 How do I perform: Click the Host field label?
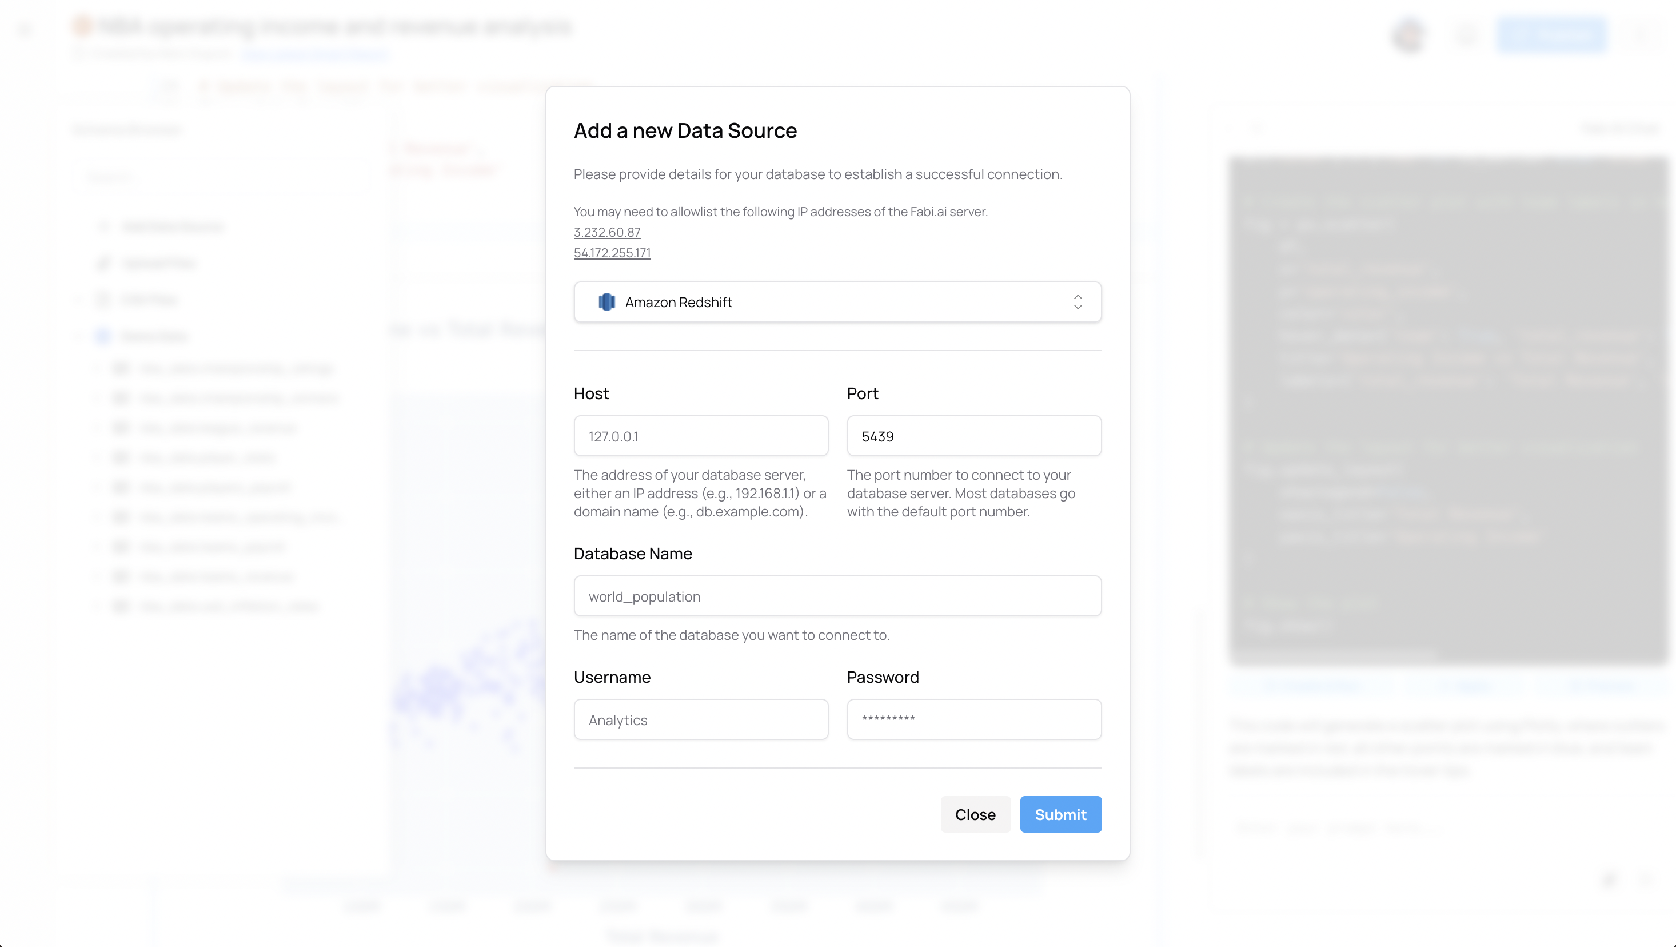(x=590, y=394)
